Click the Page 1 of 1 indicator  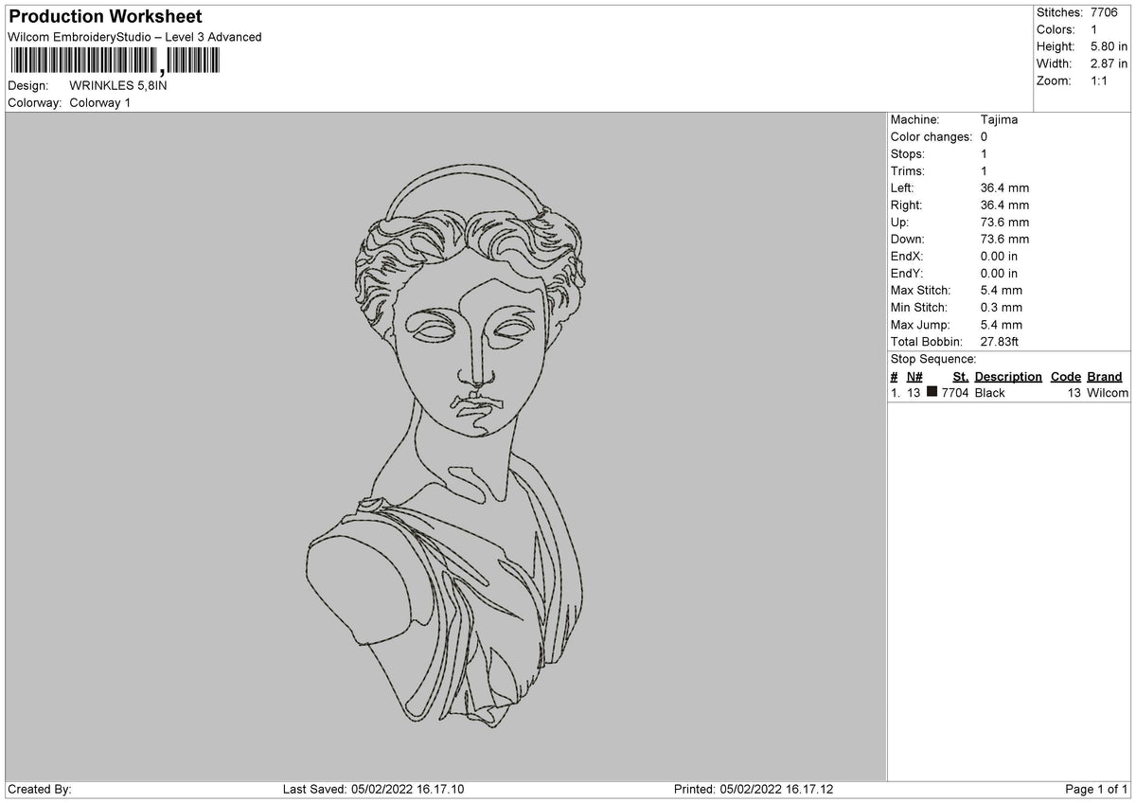tap(1096, 789)
